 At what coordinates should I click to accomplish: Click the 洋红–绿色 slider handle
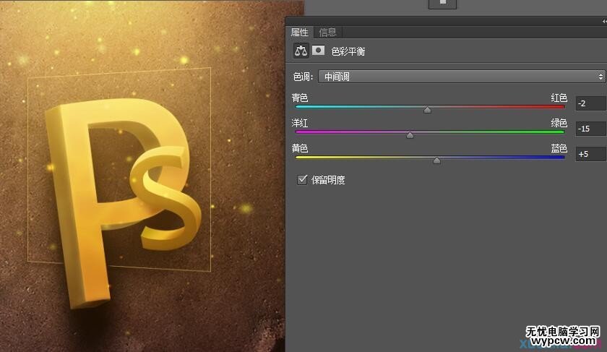pos(410,135)
